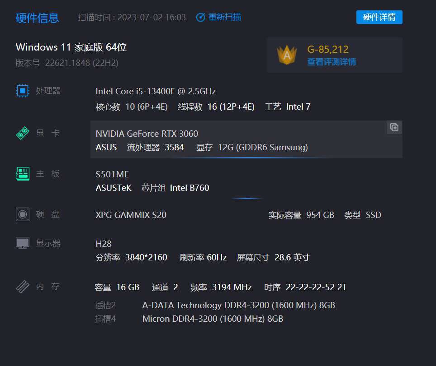The width and height of the screenshot is (436, 366).
Task: Click the G-85,212 benchmark score
Action: [x=328, y=49]
